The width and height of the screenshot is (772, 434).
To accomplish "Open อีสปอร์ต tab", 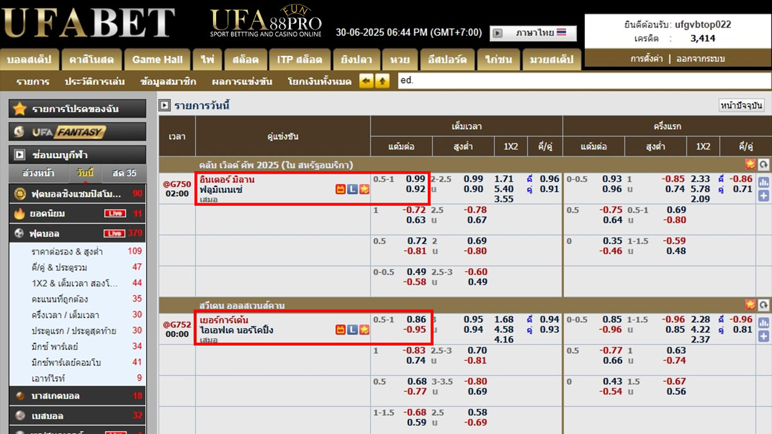I will 447,60.
